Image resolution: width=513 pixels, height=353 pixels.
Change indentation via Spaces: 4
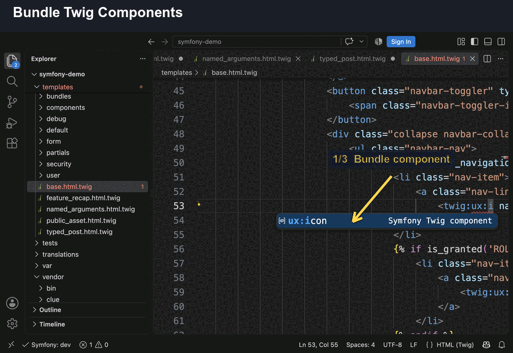coord(361,344)
